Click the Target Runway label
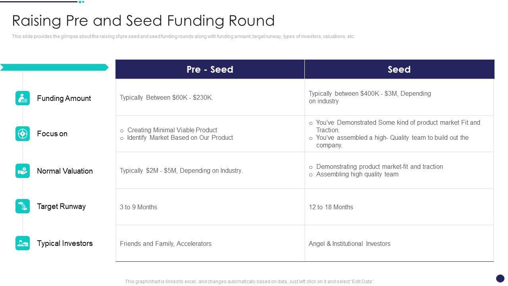 tap(61, 206)
